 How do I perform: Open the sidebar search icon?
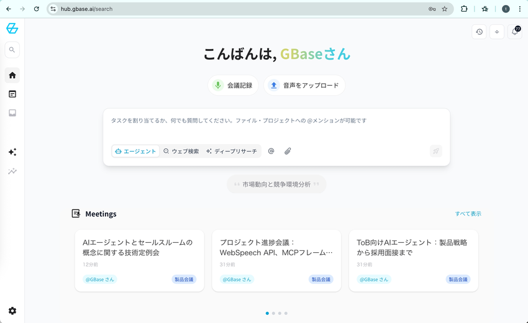[x=12, y=50]
